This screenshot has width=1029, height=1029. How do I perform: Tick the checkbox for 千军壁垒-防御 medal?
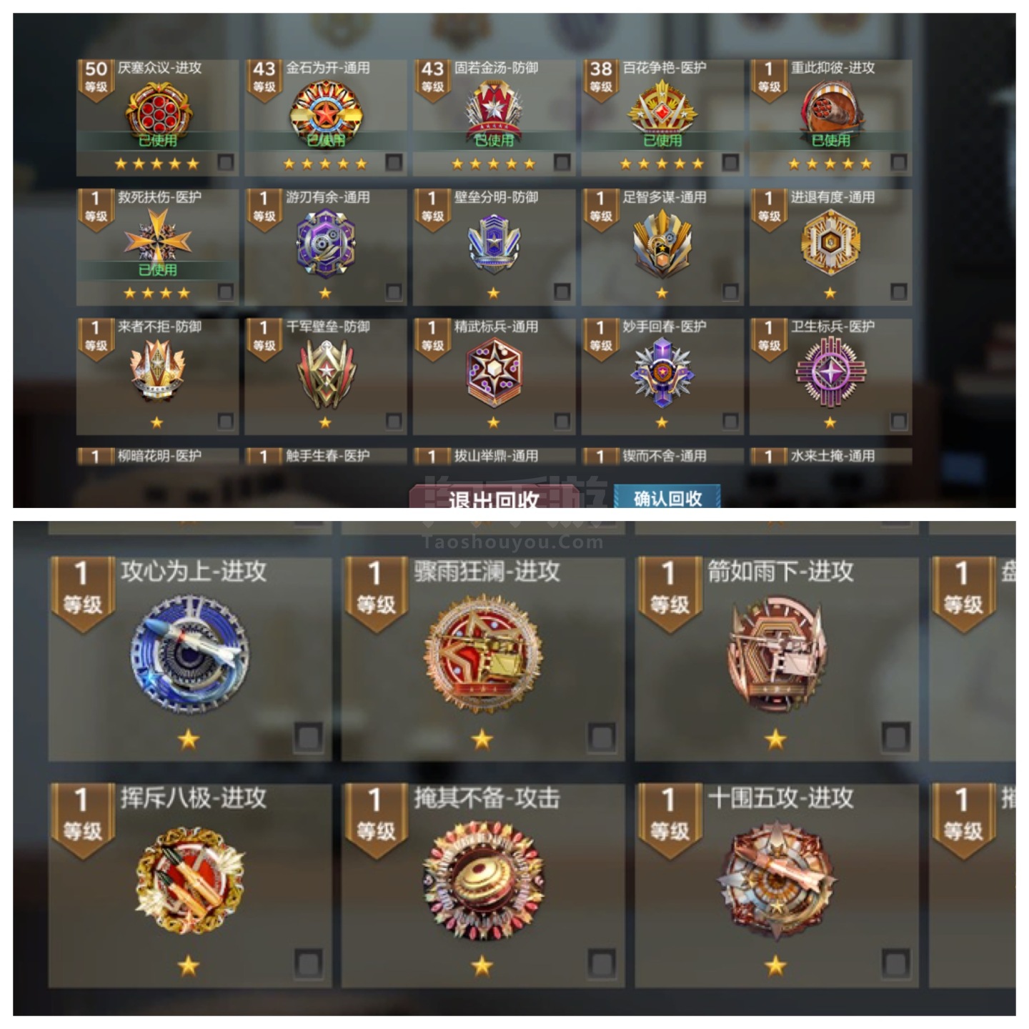click(x=394, y=421)
